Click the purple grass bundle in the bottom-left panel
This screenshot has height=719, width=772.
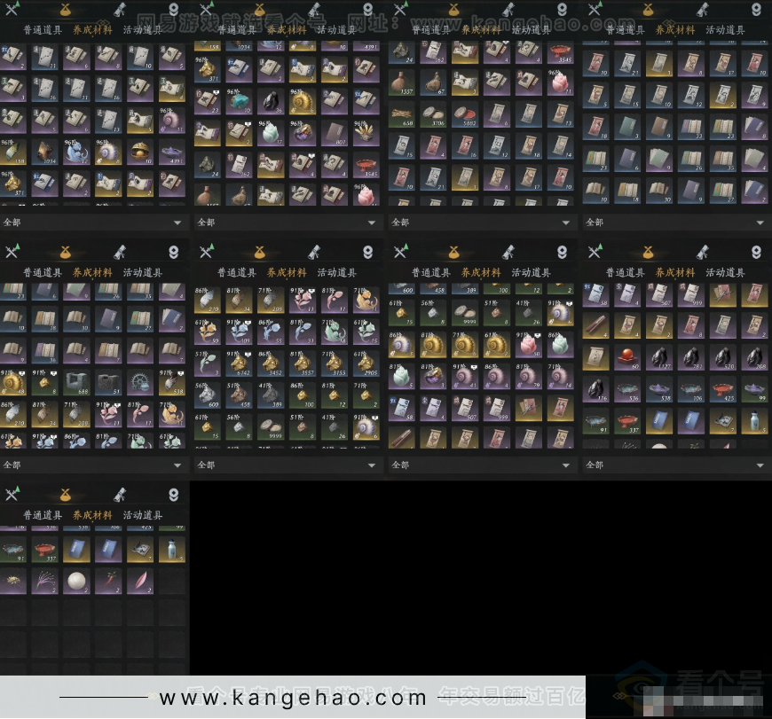coord(46,581)
